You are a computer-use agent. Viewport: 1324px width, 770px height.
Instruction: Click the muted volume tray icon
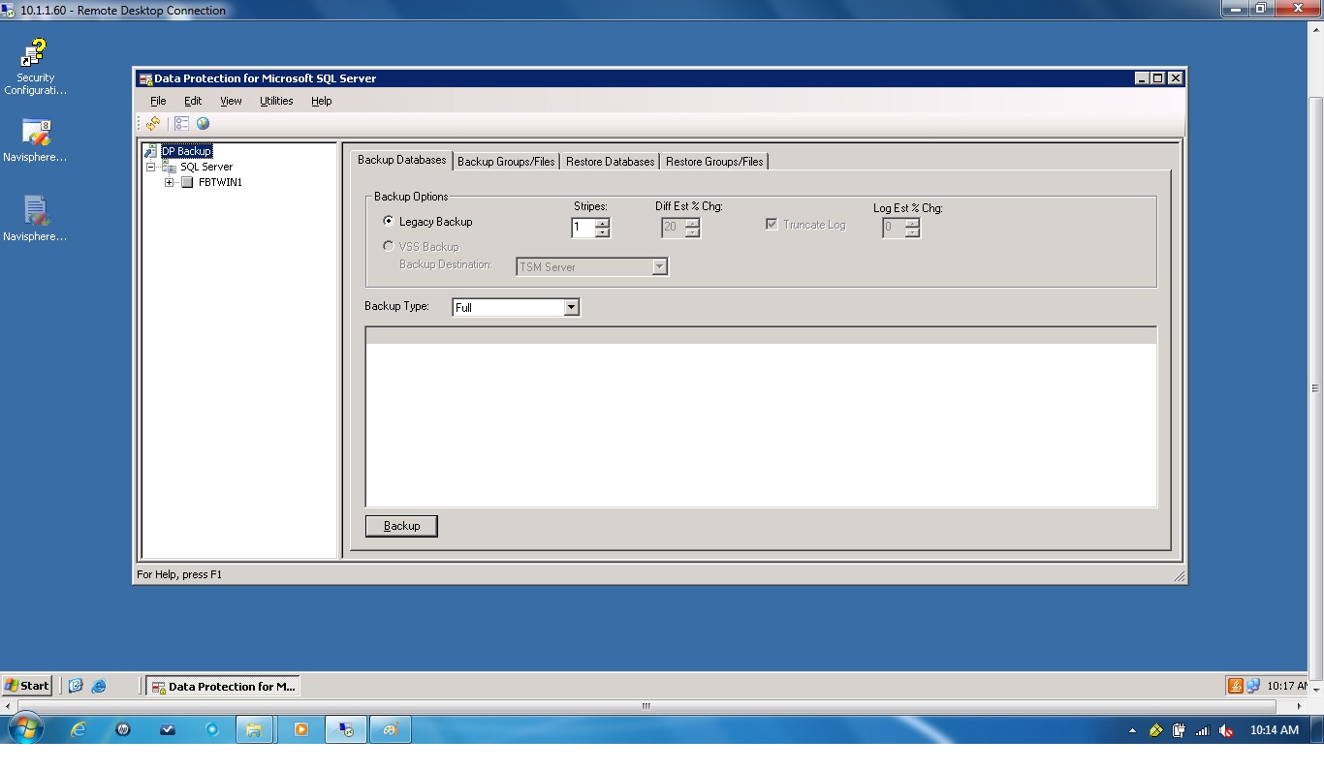[x=1226, y=730]
